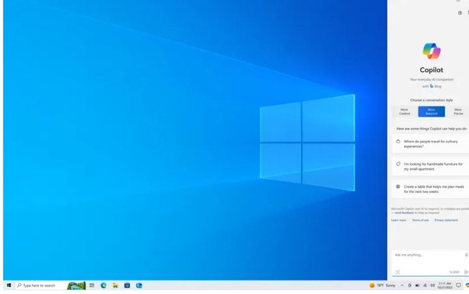The height and width of the screenshot is (294, 469).
Task: Choose the culinary travel experiences suggestion
Action: 430,144
